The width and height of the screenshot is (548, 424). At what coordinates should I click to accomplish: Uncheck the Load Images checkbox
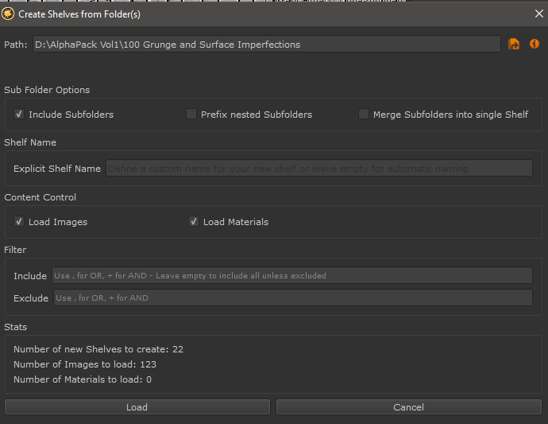(x=19, y=222)
